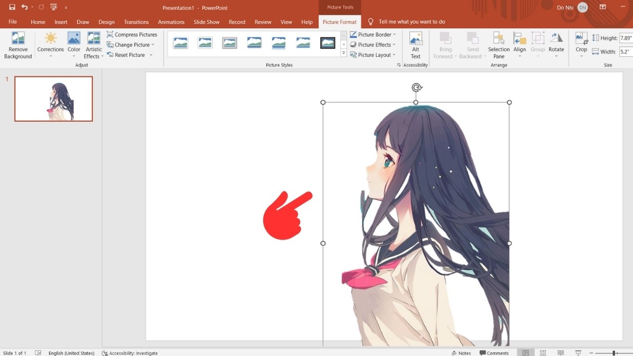Open the Do Nhi account profile
This screenshot has width=633, height=356.
click(572, 7)
